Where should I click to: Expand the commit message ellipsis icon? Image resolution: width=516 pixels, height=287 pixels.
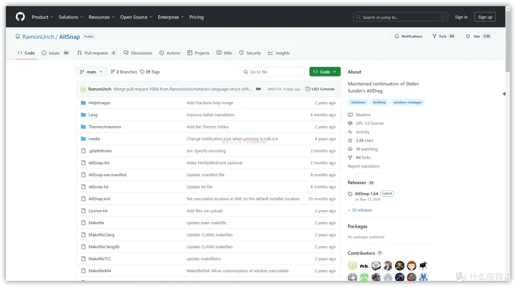pos(258,89)
